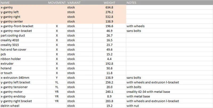Click weight value 49.6 for fan cover
213x108 pixels.
point(109,49)
